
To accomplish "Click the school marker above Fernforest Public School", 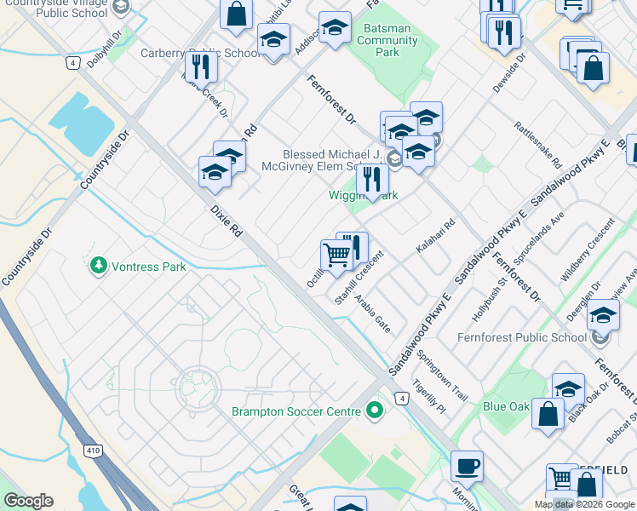I will click(603, 316).
